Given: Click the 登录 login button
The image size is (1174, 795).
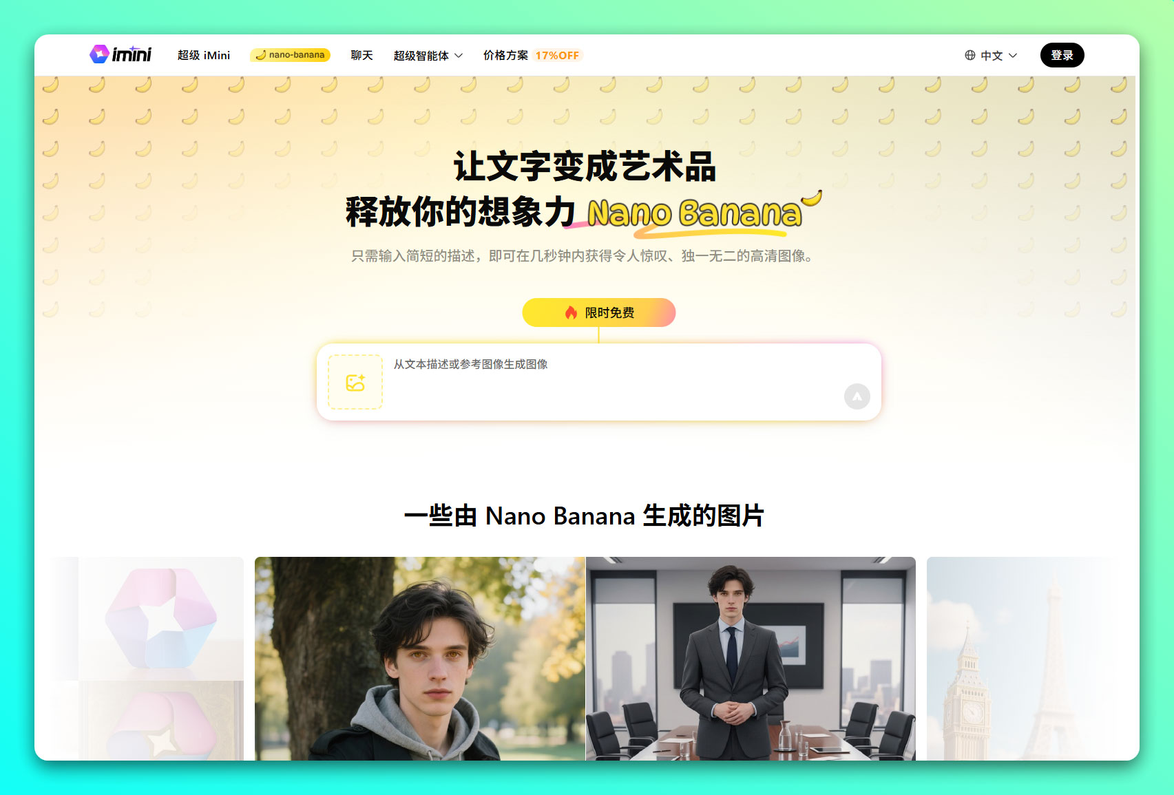Looking at the screenshot, I should (1062, 55).
